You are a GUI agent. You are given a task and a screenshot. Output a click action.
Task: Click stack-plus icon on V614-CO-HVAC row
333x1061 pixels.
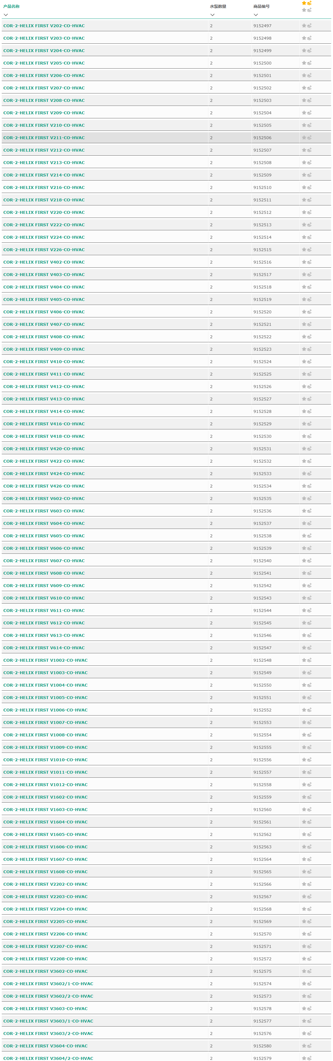(310, 648)
